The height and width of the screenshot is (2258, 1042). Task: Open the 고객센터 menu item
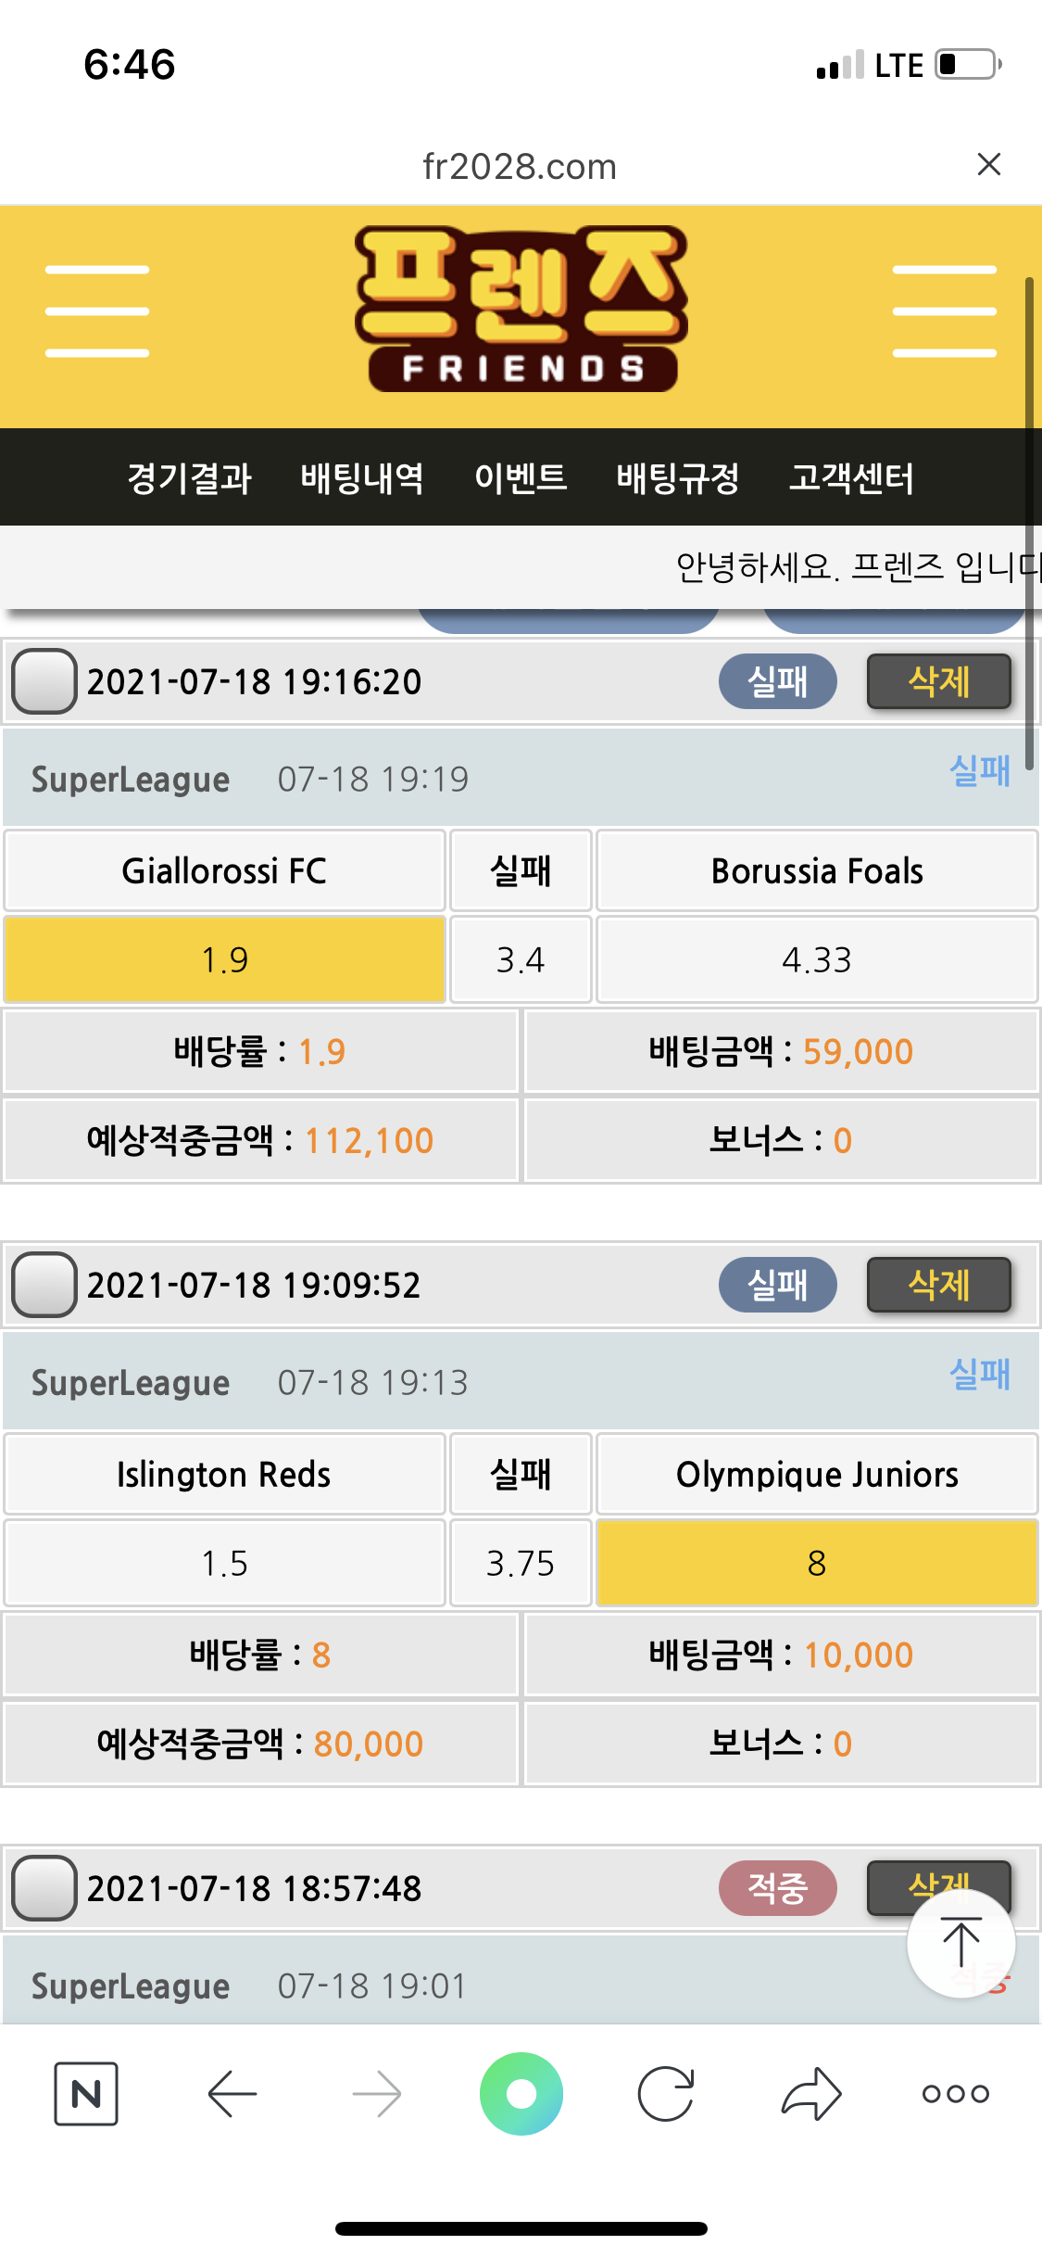click(x=851, y=478)
